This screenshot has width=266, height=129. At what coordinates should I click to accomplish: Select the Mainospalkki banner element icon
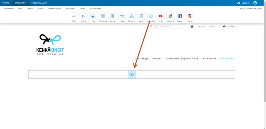click(151, 16)
